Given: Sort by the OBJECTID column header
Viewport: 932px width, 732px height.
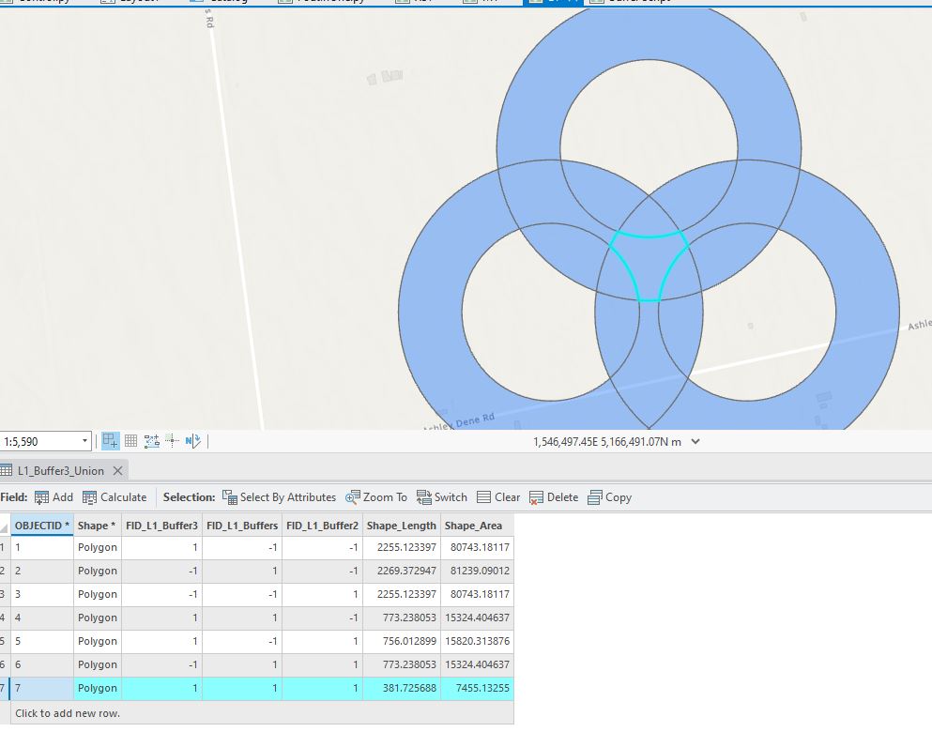Looking at the screenshot, I should tap(42, 526).
